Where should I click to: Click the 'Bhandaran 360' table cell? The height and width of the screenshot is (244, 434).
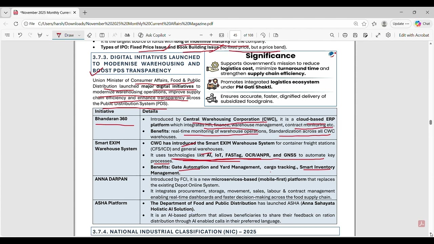[x=116, y=127]
